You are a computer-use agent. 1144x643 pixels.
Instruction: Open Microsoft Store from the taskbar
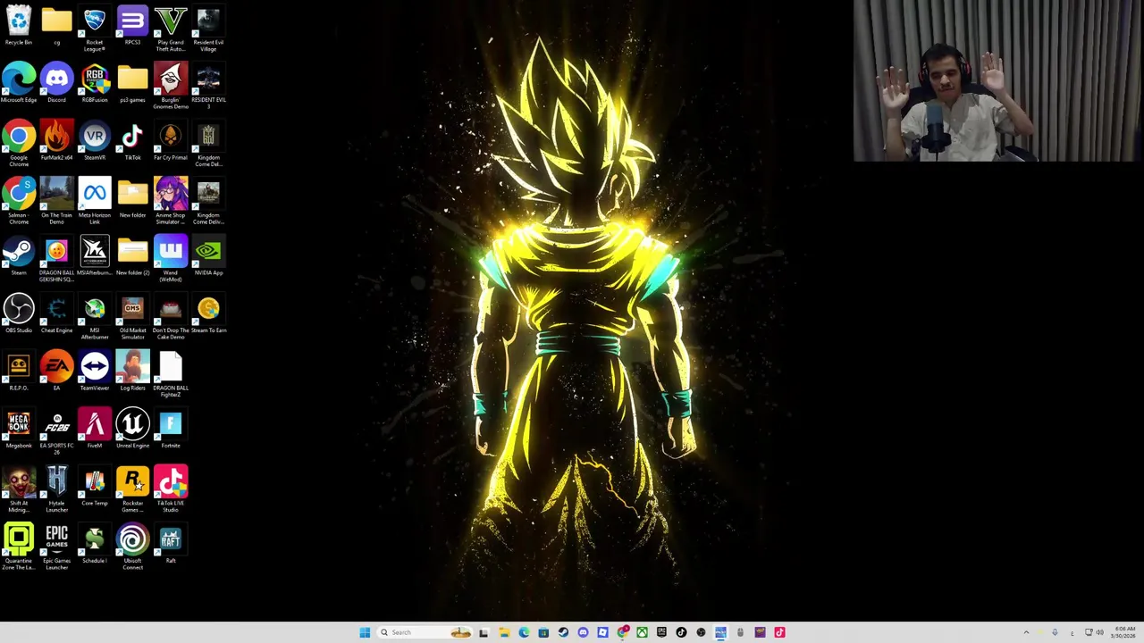(x=543, y=632)
